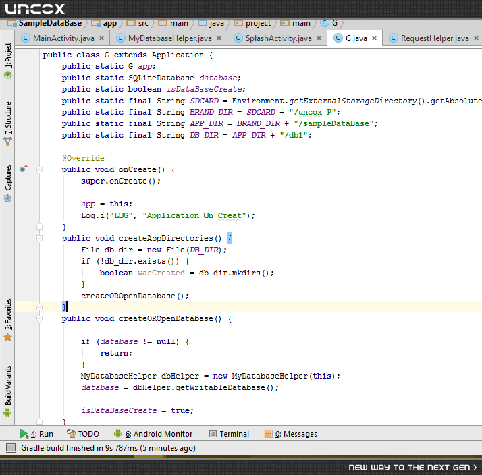Open the 6: Android Monitor panel
482x475 pixels.
pyautogui.click(x=153, y=434)
